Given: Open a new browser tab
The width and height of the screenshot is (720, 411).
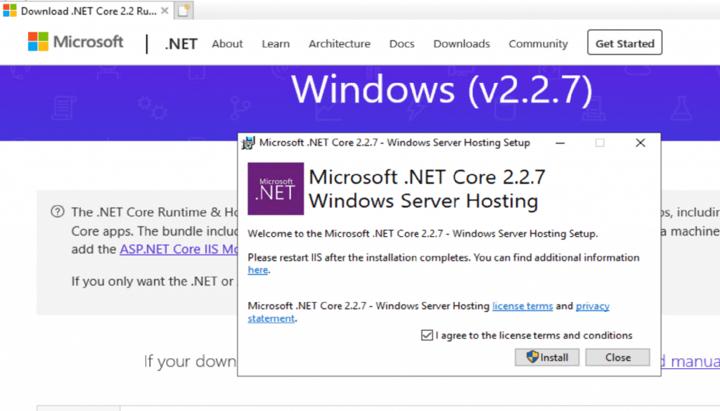Looking at the screenshot, I should tap(184, 10).
